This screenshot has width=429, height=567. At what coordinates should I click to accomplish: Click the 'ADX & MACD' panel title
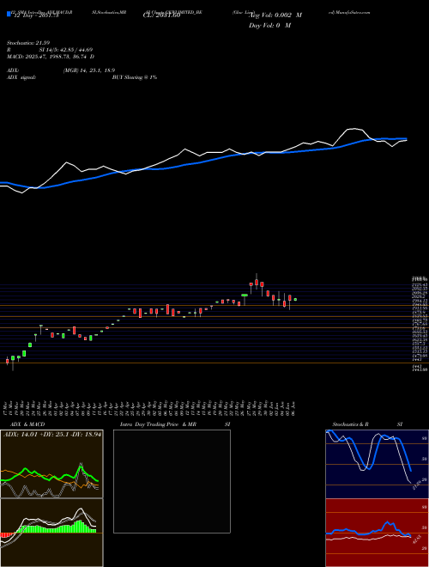[27, 424]
